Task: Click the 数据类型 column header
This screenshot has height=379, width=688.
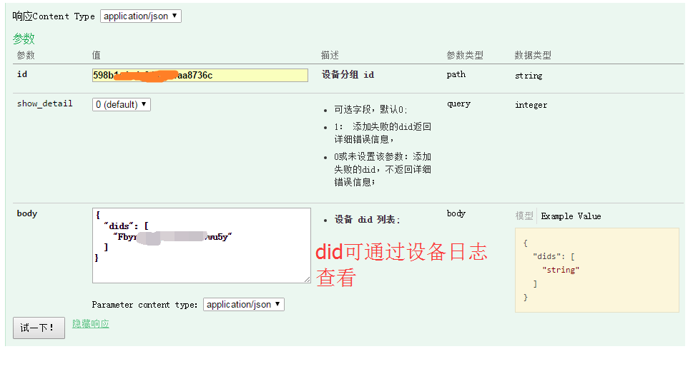Action: [x=533, y=55]
